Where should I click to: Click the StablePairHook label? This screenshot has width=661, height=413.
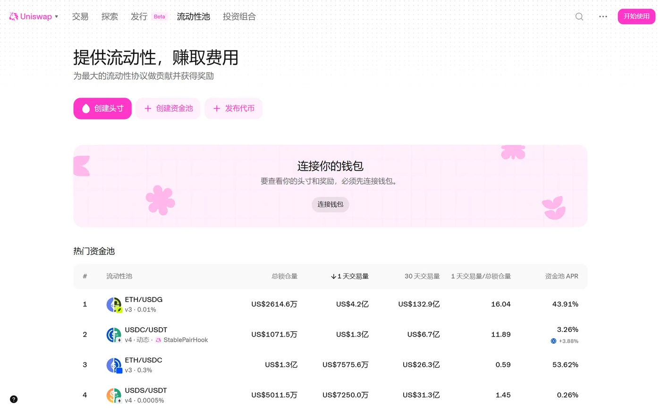tap(186, 340)
